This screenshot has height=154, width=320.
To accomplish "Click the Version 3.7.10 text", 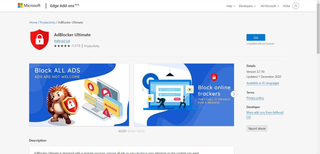I will pos(255,71).
